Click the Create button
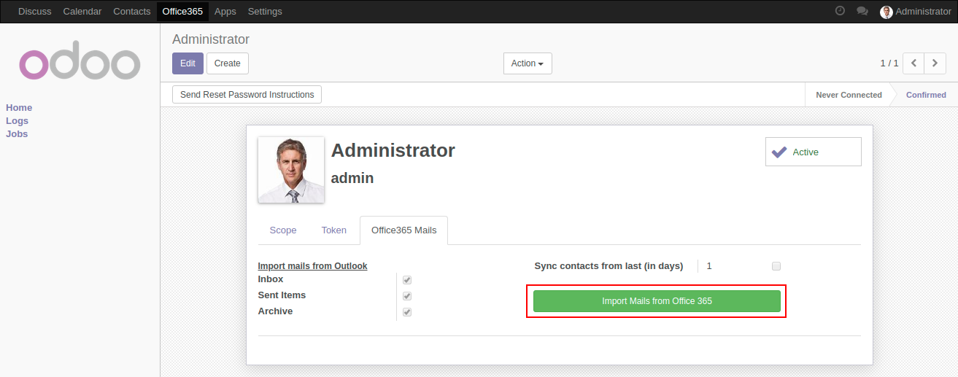This screenshot has width=958, height=377. point(228,63)
